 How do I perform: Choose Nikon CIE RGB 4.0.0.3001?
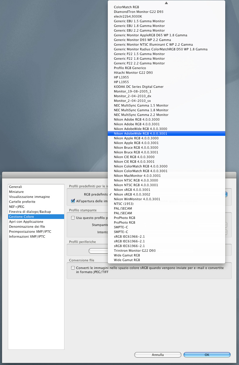(166, 162)
